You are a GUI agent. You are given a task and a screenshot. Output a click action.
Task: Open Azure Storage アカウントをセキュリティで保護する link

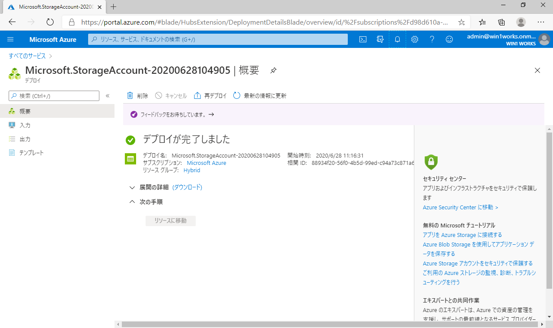[478, 263]
